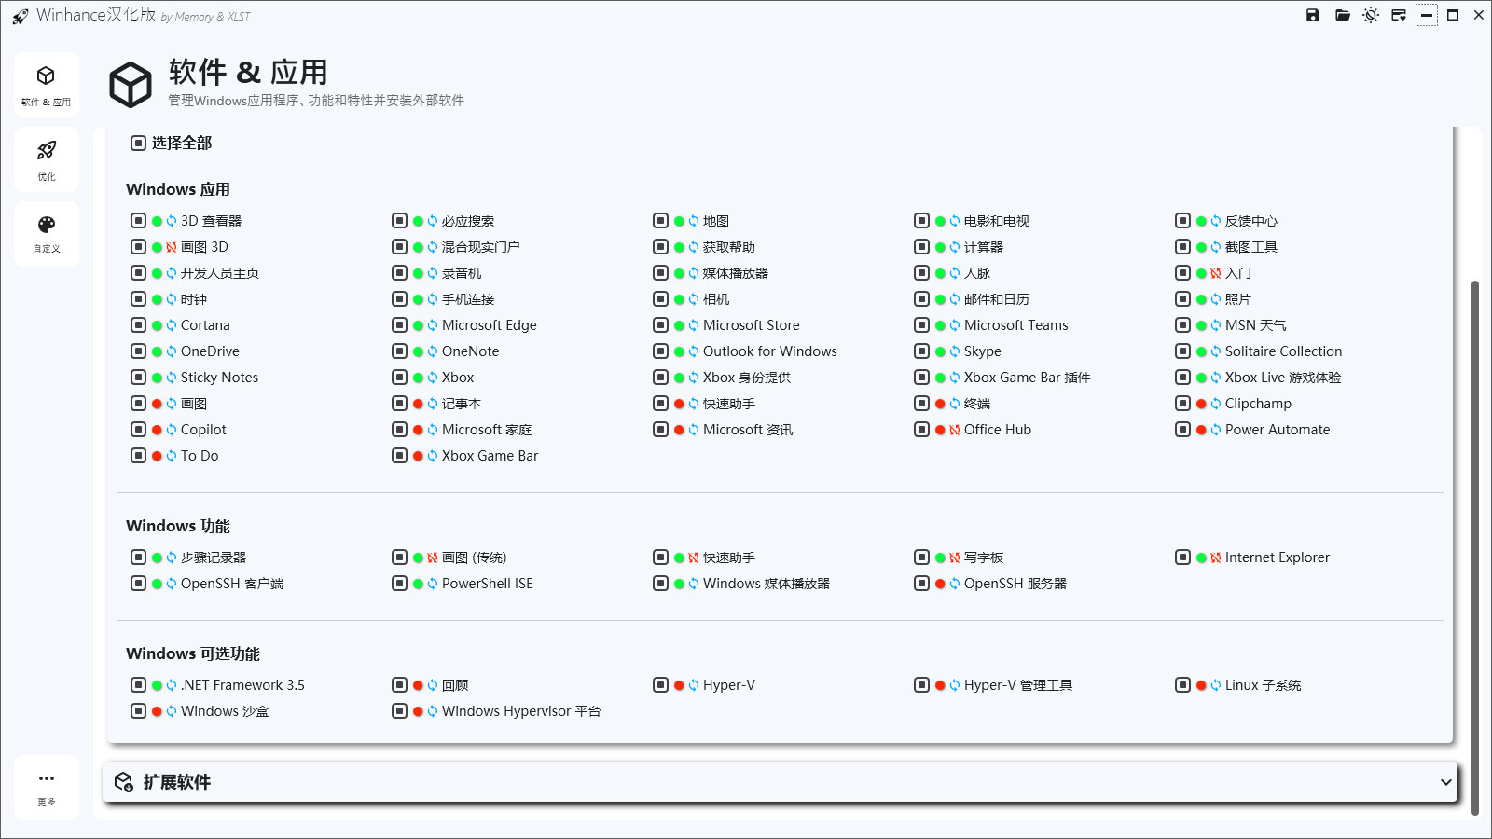Click the blue reinstall arrows beside Linux 子系统
The width and height of the screenshot is (1492, 839).
(x=1216, y=685)
